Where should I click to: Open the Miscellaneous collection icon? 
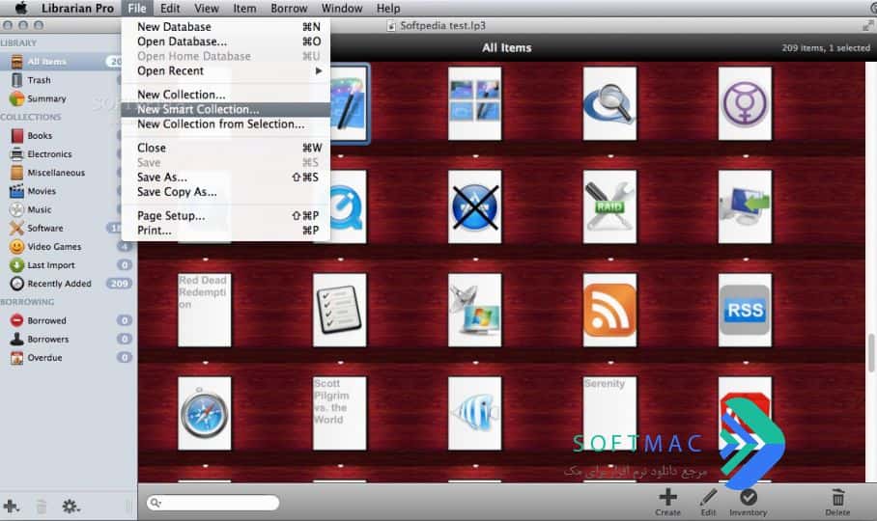click(17, 173)
